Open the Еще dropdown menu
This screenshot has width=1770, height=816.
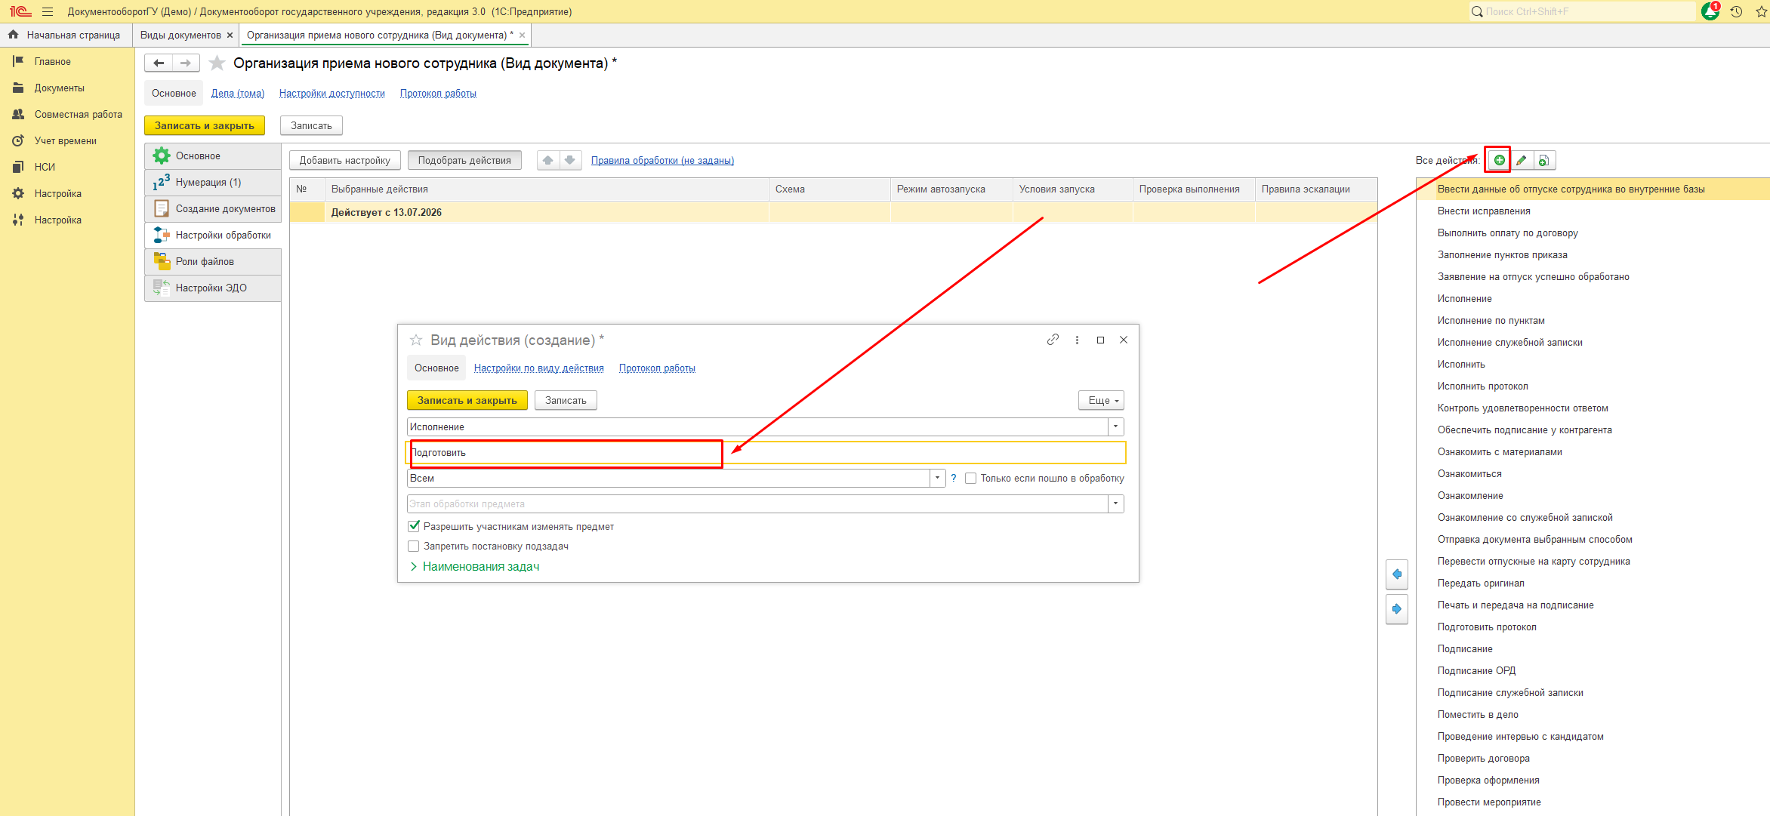1102,400
